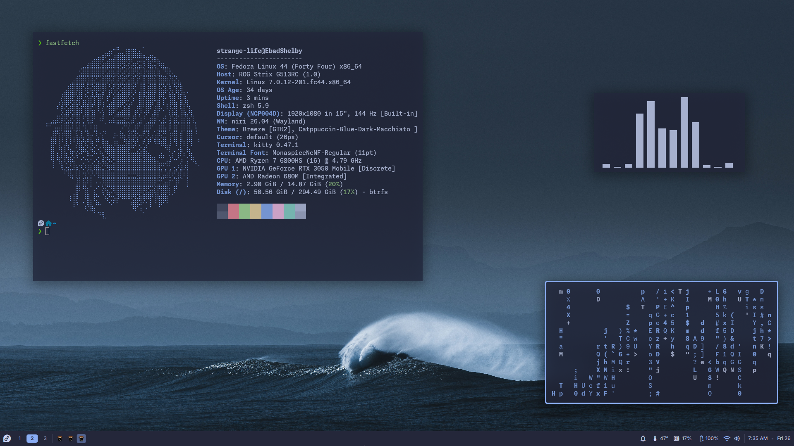Viewport: 794px width, 446px height.
Task: Click the Disk 17% usage value
Action: pyautogui.click(x=349, y=192)
